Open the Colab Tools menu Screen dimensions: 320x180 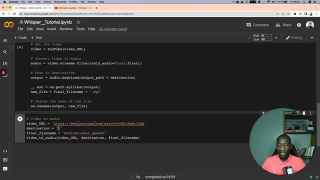click(80, 29)
